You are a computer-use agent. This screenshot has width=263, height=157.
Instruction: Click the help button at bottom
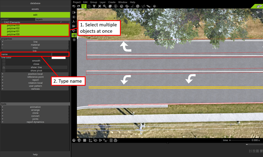coord(35,154)
